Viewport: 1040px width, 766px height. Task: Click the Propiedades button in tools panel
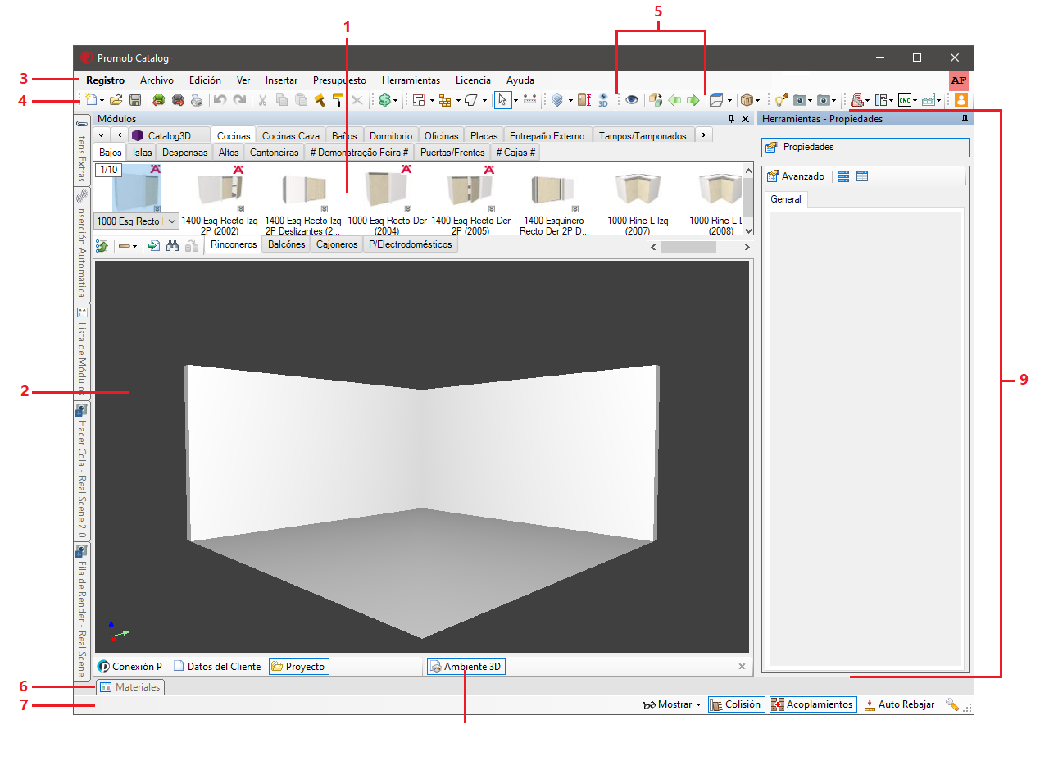[865, 147]
